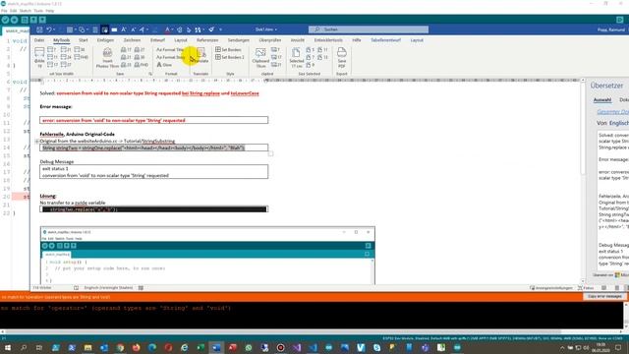Click the Save group FHD icon

click(x=142, y=65)
